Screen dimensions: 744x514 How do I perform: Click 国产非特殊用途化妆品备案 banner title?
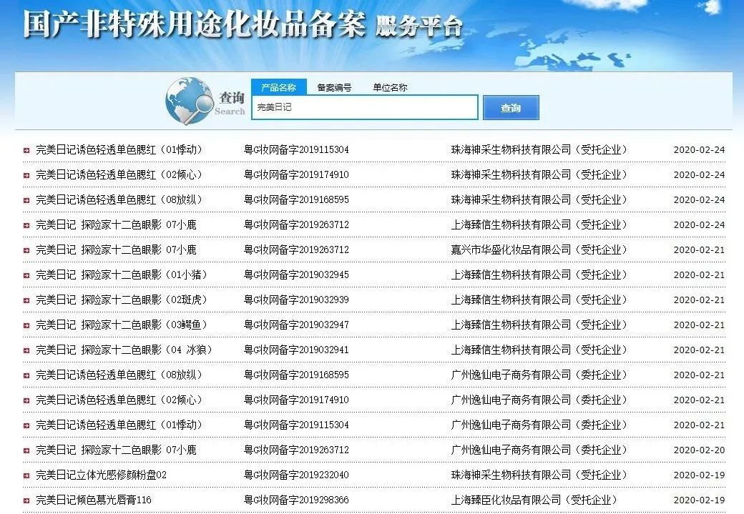195,24
